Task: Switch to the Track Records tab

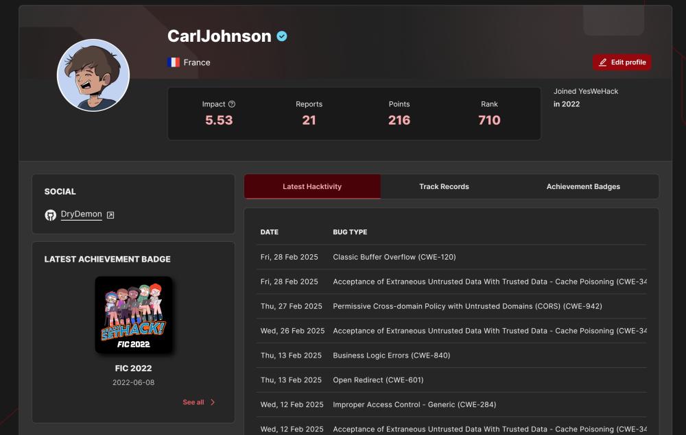Action: (444, 186)
